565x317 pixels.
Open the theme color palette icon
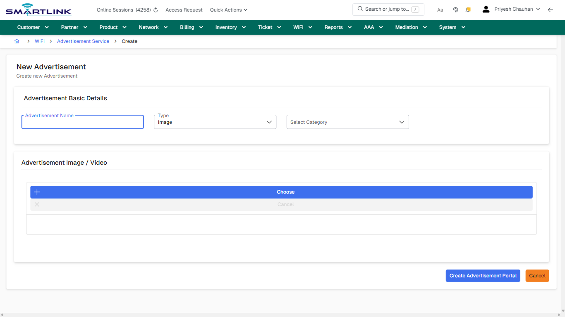coord(455,9)
